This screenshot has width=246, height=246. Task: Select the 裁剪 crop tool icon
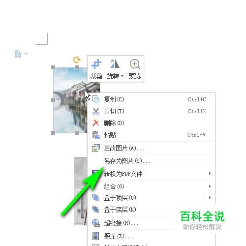click(x=96, y=64)
